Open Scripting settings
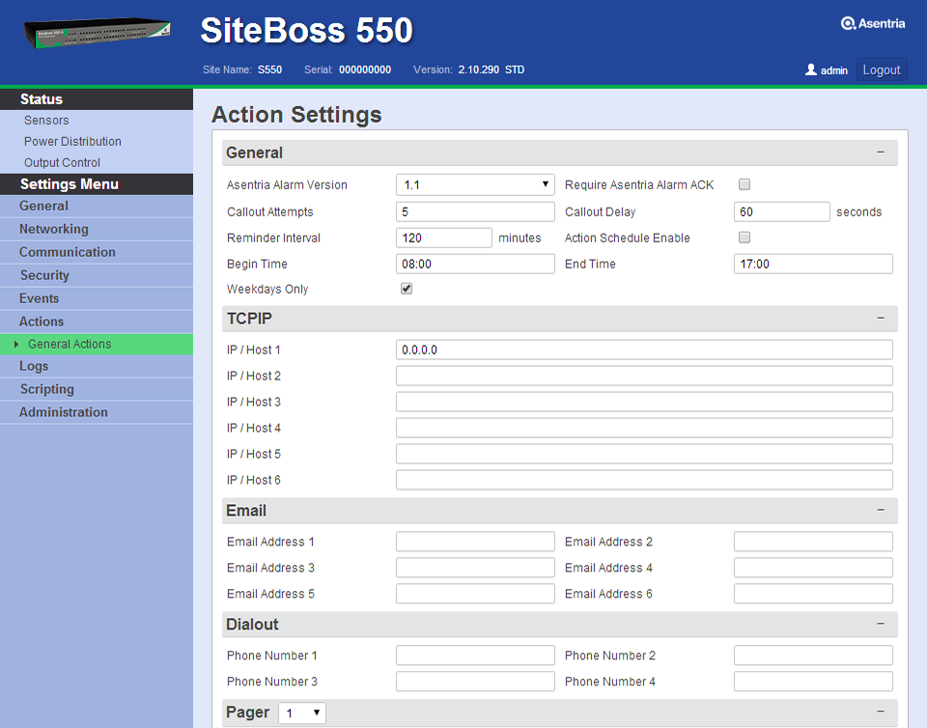 pos(97,389)
